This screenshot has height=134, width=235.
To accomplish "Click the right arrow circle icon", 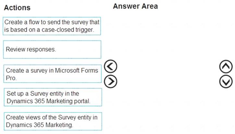I will point(110,81).
